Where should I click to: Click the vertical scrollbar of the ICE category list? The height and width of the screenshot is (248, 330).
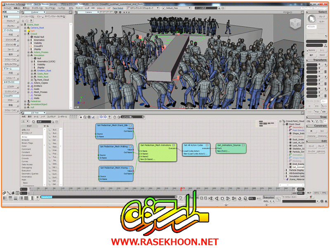[45, 157]
